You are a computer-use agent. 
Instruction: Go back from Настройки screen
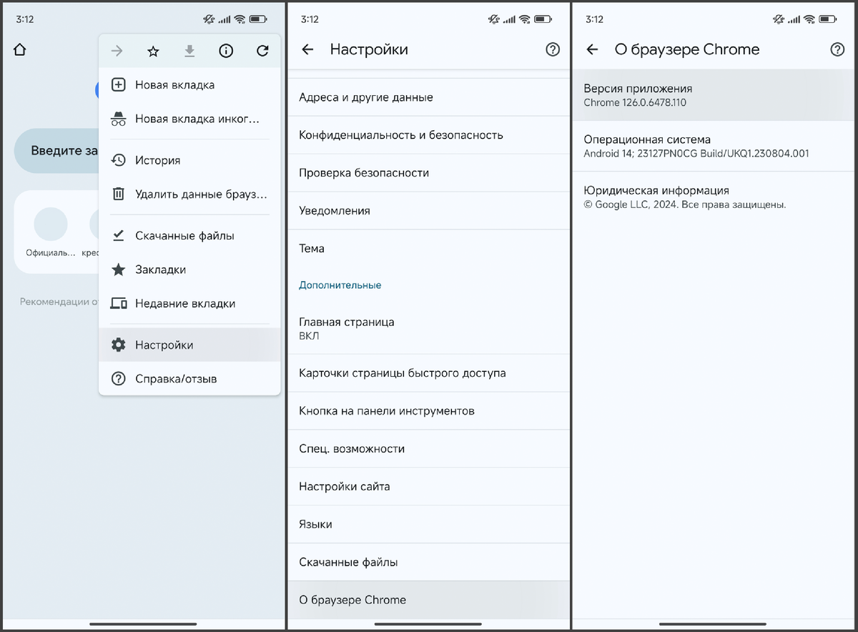click(x=307, y=49)
